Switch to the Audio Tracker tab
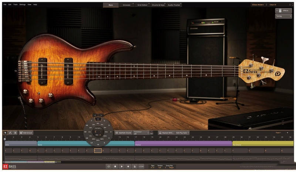The image size is (296, 172). click(174, 5)
